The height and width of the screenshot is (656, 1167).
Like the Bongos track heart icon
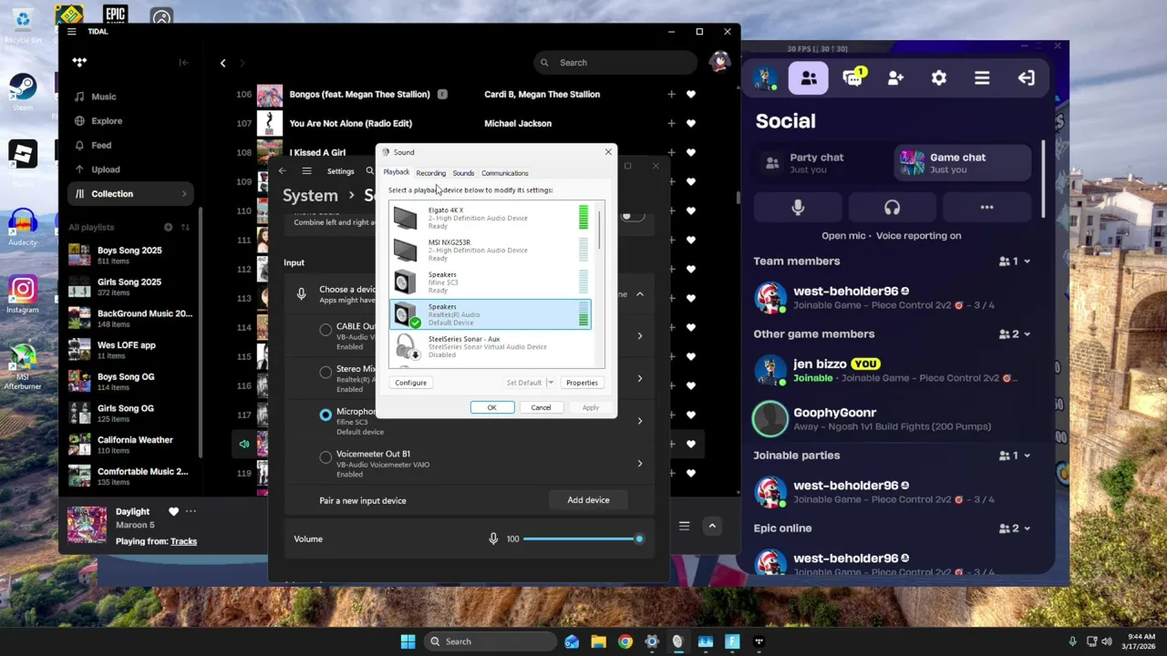tap(691, 94)
